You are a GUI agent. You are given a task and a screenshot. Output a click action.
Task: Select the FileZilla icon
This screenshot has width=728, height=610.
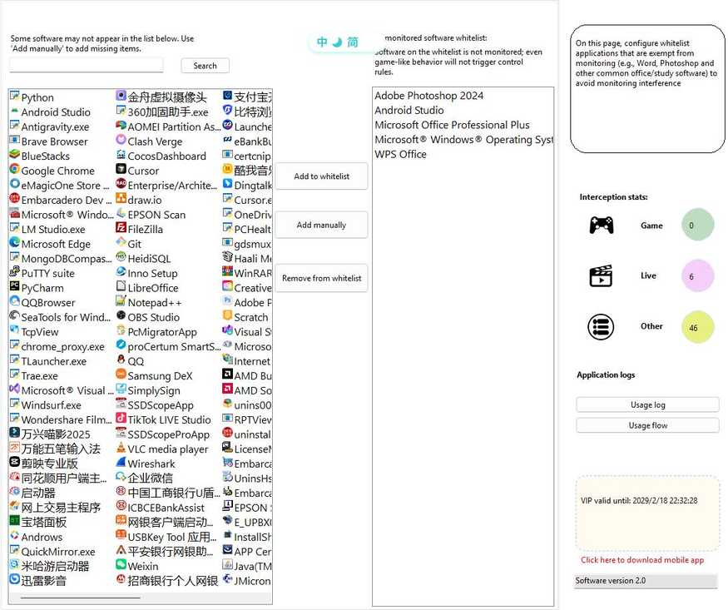pyautogui.click(x=121, y=228)
